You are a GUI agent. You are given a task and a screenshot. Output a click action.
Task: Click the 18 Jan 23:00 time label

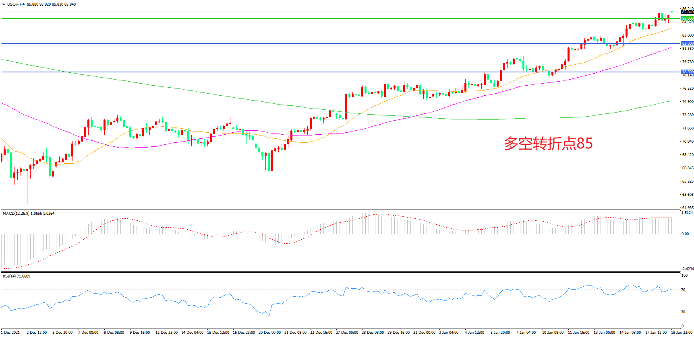point(682,333)
